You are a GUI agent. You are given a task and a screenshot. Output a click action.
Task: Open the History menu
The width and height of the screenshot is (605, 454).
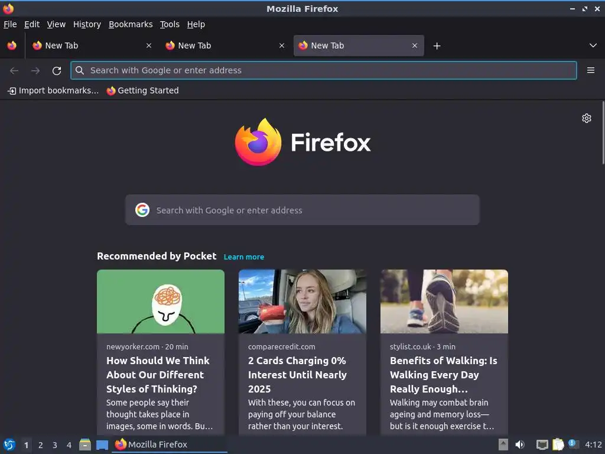point(87,24)
